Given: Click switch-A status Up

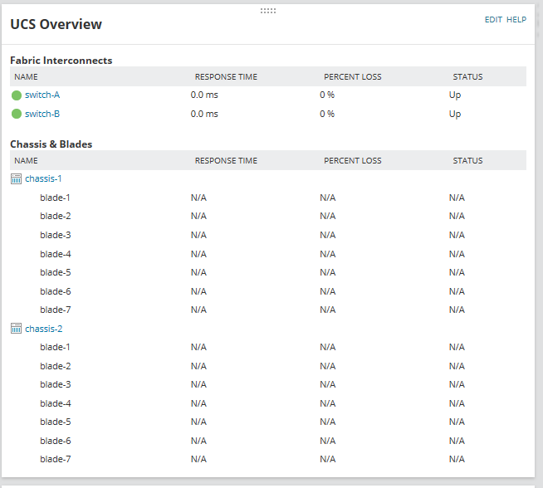Looking at the screenshot, I should click(455, 95).
